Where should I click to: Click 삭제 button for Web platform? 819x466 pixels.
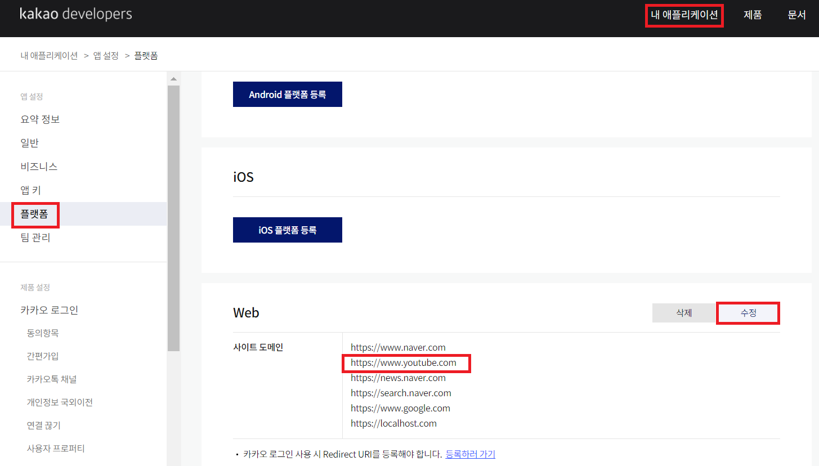pos(684,313)
